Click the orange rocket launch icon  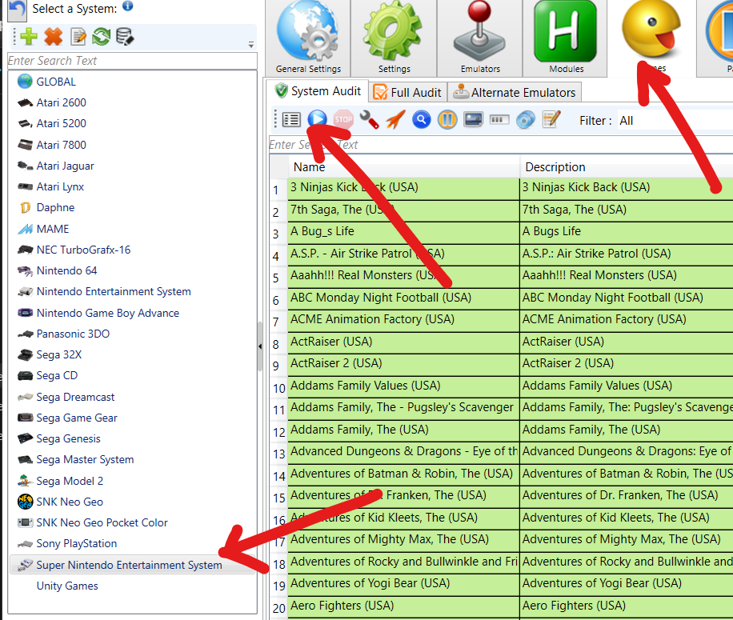tap(395, 120)
